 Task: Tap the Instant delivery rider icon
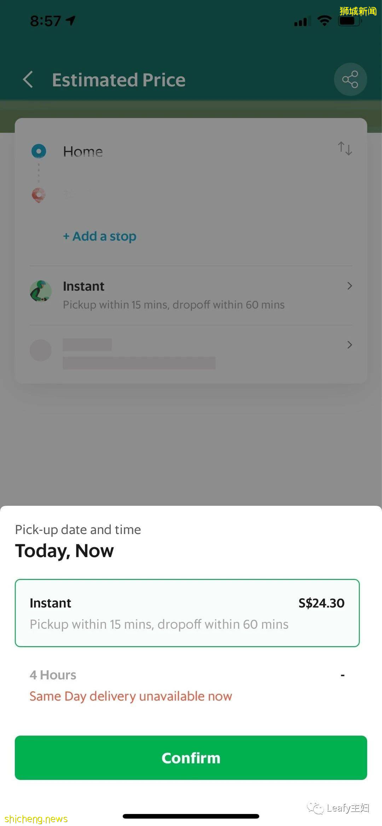click(41, 291)
